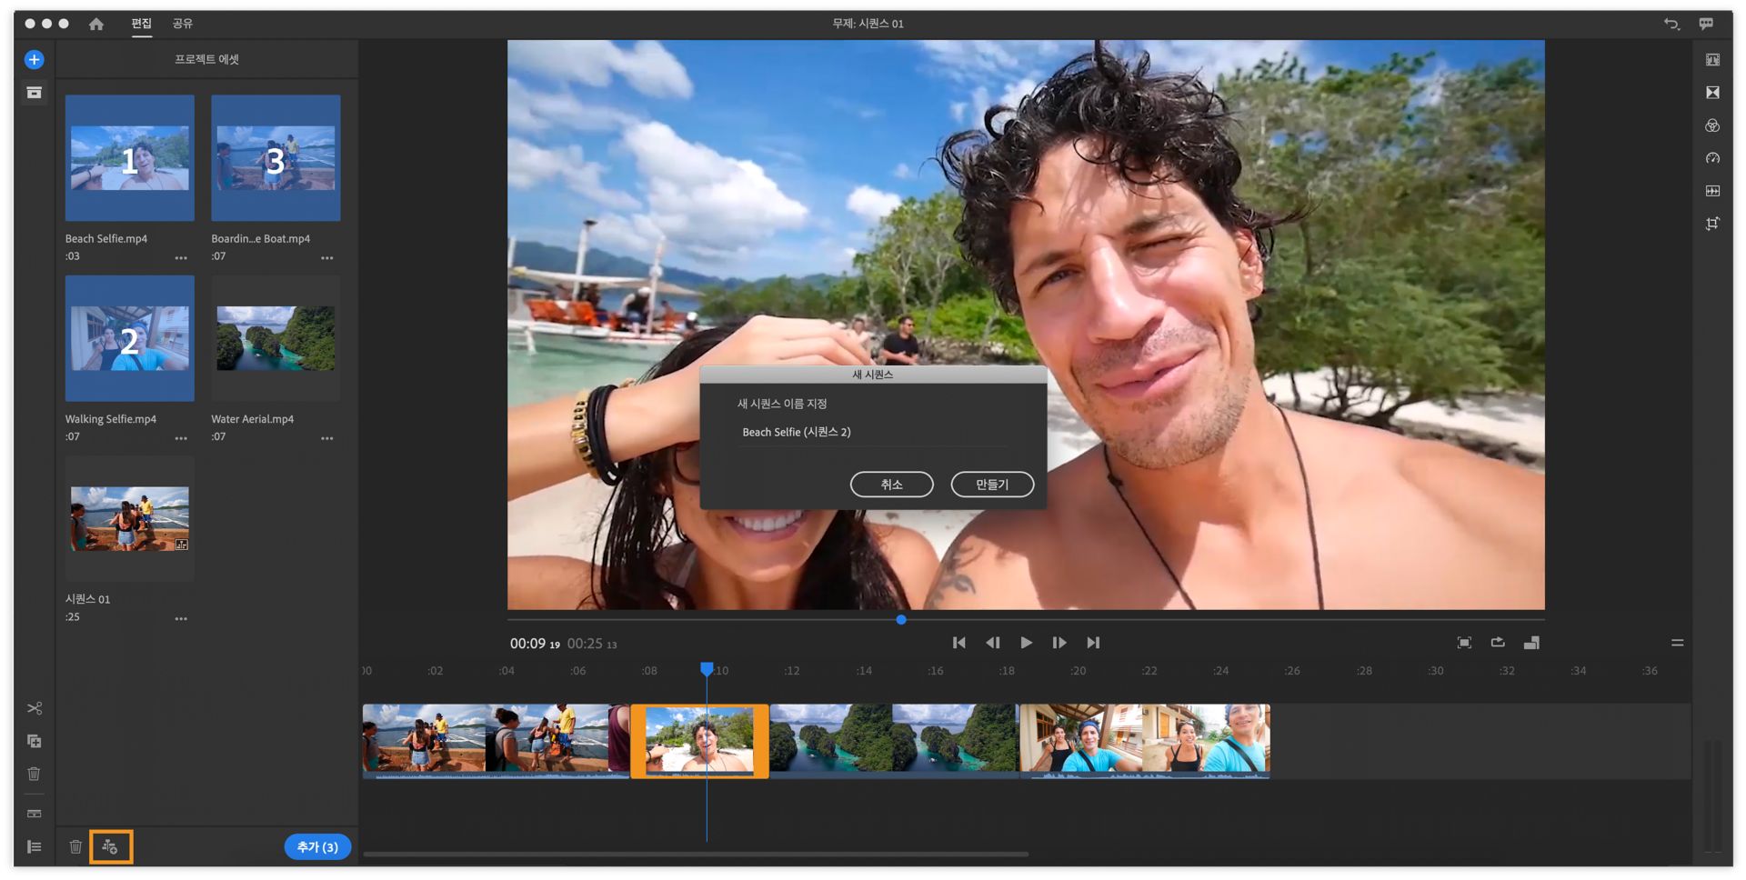Click the blue add media plus icon
Image resolution: width=1746 pixels, height=880 pixels.
34,60
